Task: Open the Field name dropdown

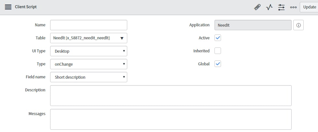Action: (89, 77)
